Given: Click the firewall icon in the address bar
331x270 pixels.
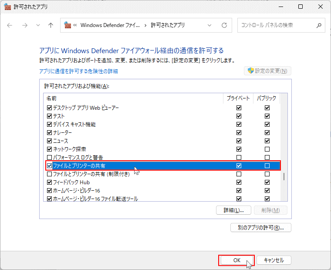Looking at the screenshot, I should [x=68, y=25].
